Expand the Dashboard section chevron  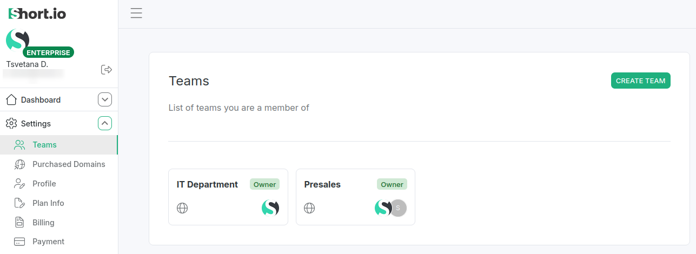[x=105, y=100]
